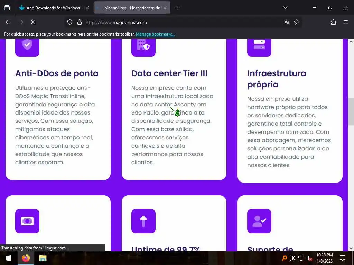Click paragraph starting 'Utilizamos a proteção anti-'

(55, 125)
